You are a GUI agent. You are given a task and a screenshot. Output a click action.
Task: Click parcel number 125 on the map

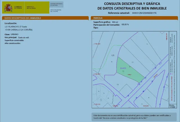coord(113,56)
